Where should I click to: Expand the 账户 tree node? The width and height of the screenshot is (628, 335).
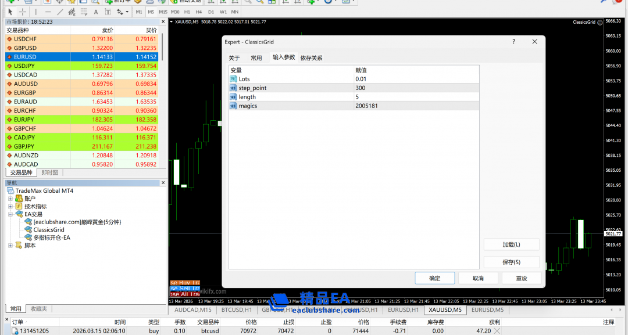(x=10, y=199)
